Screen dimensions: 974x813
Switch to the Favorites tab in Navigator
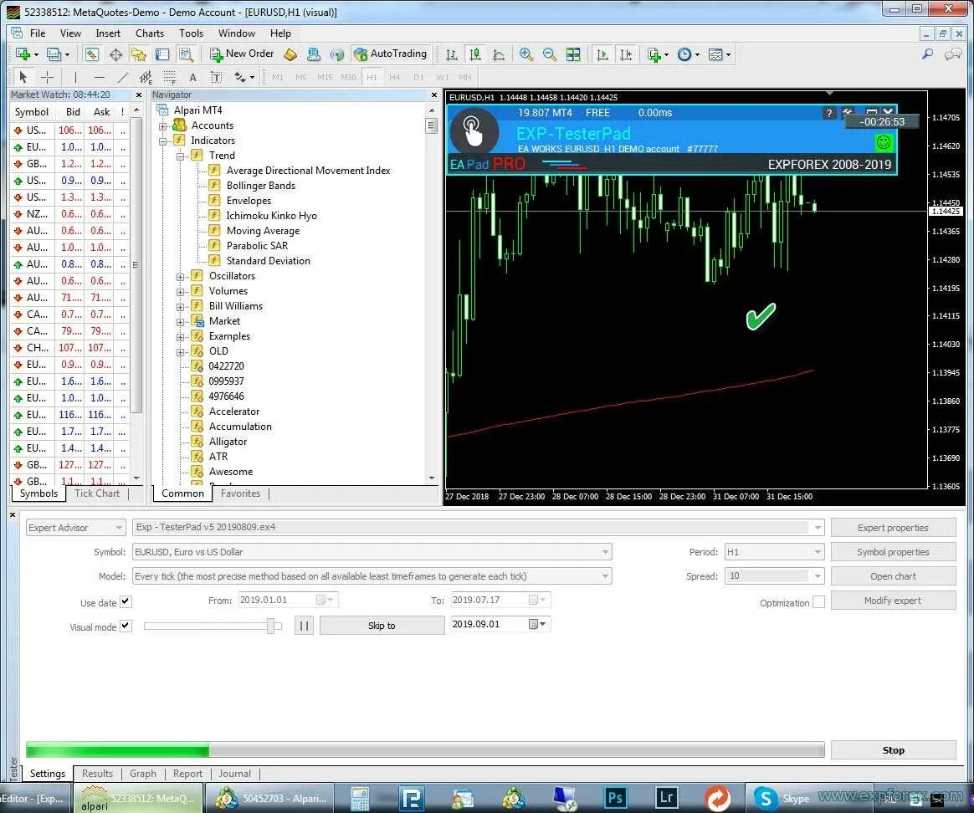[240, 493]
